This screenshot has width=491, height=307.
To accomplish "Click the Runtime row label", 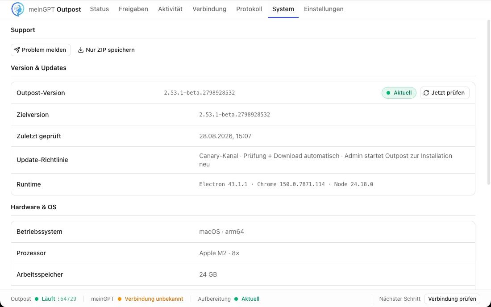I will point(29,184).
